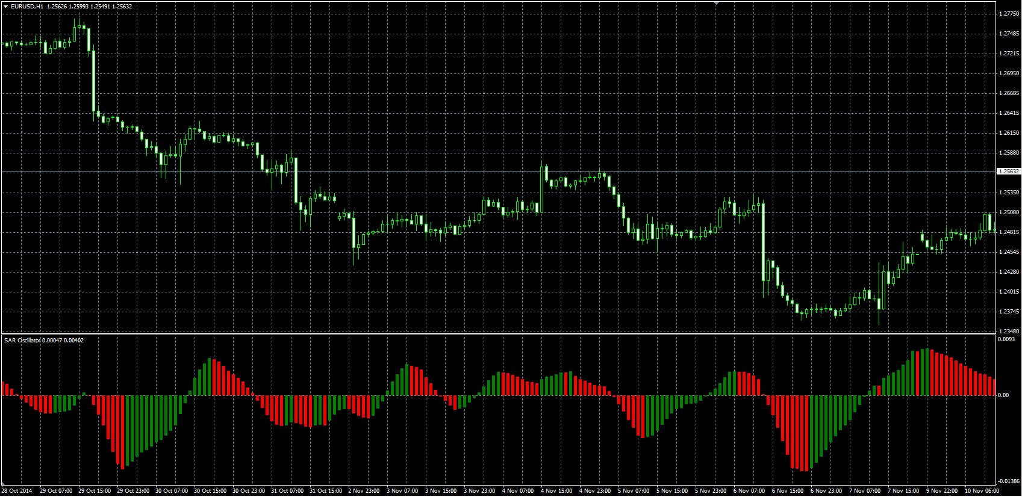Screen dimensions: 1022x497
Task: Click the 1.27215 price scale value
Action: 1009,54
